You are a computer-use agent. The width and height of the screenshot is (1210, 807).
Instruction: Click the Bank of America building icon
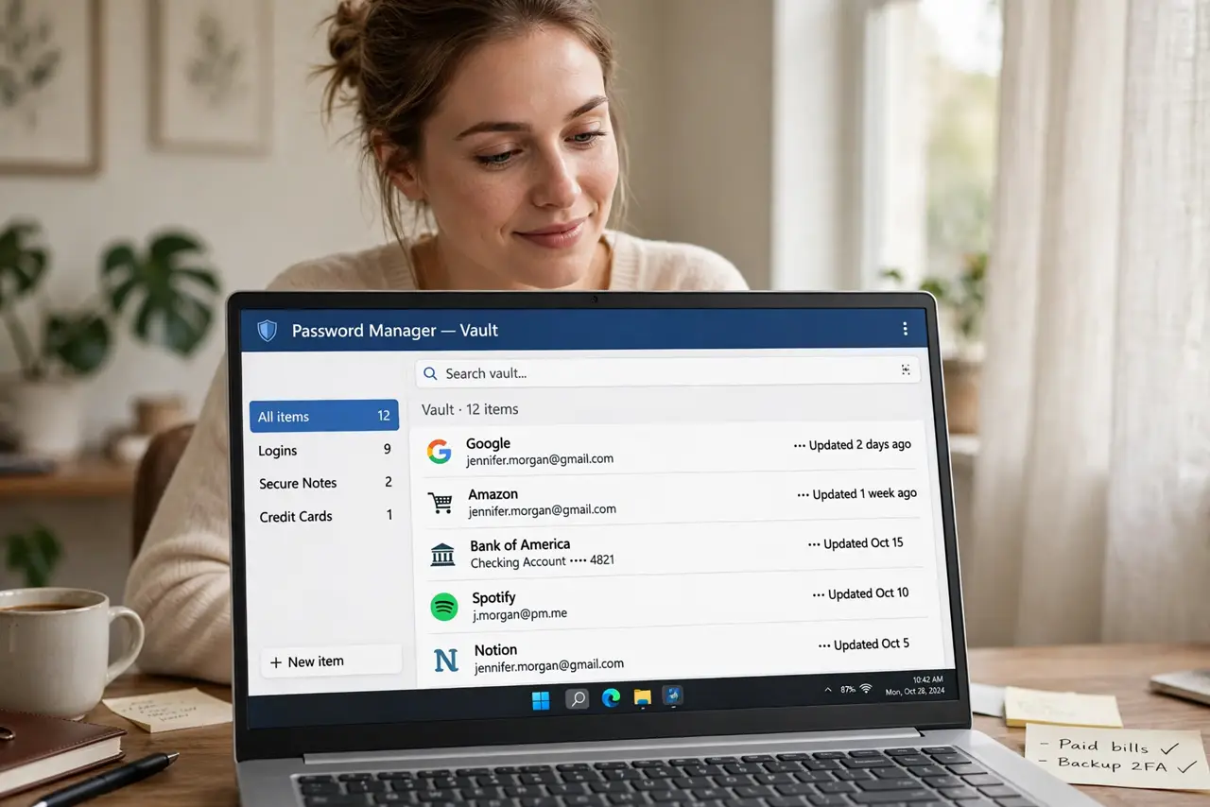point(442,554)
